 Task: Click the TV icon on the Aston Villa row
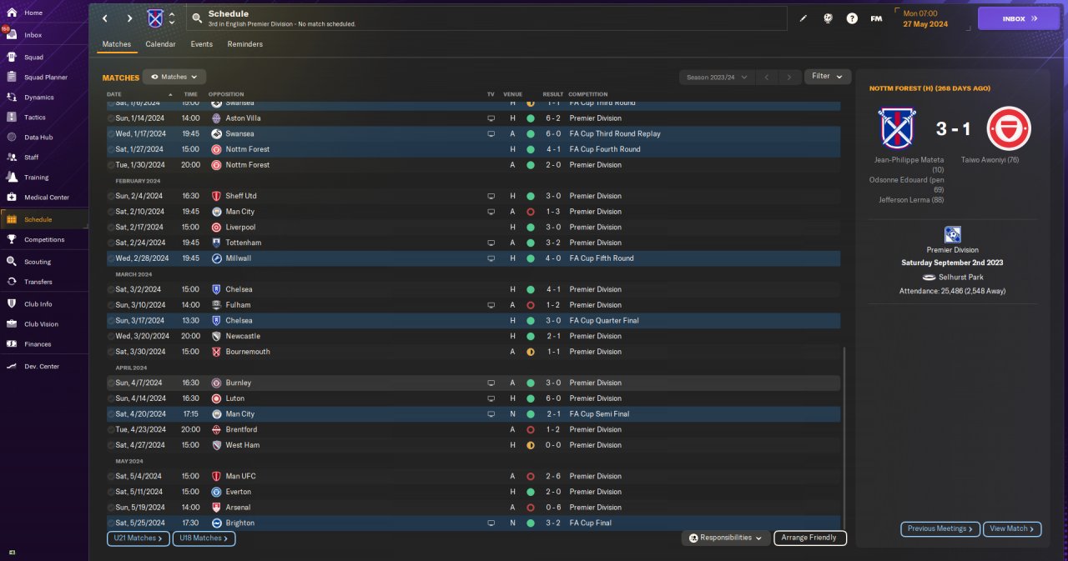point(491,118)
